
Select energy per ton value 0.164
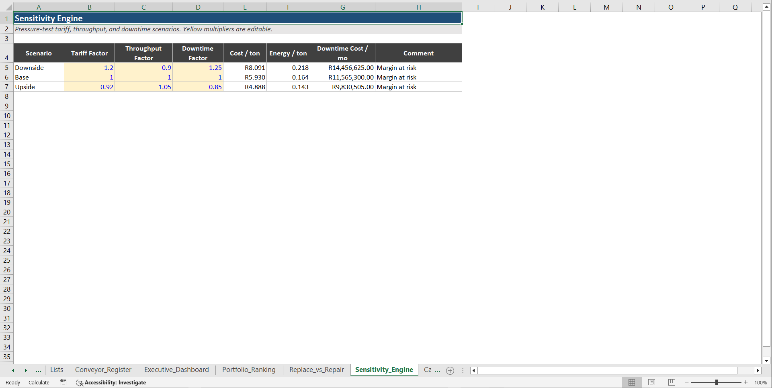288,77
